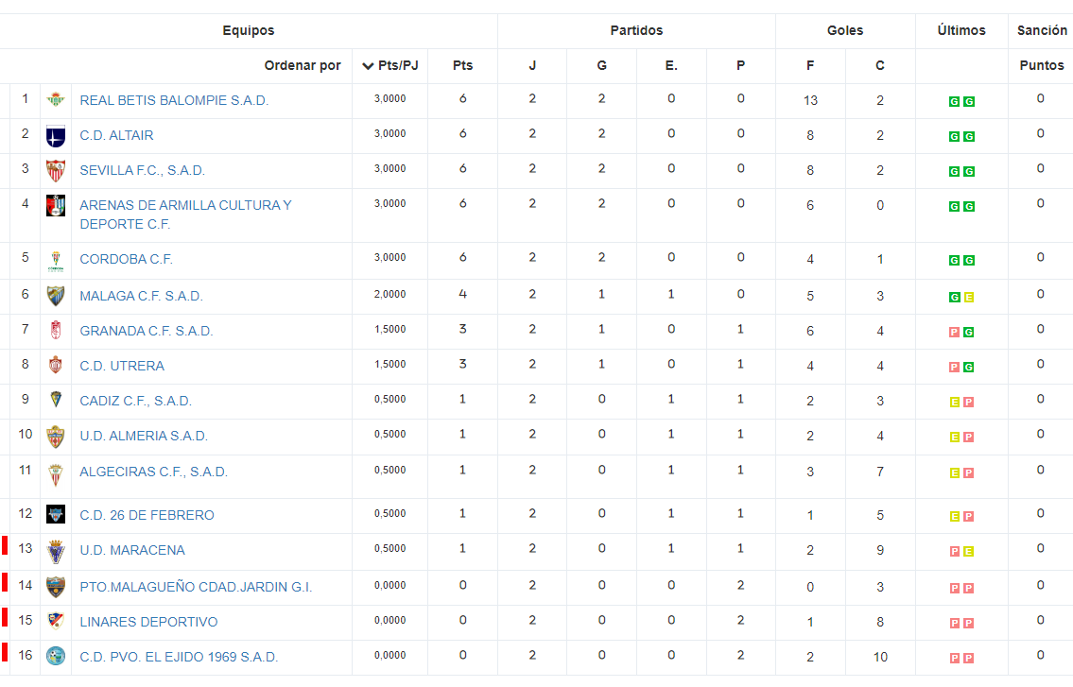The image size is (1073, 687).
Task: Sort by Puntos sanction column header
Action: (1042, 66)
